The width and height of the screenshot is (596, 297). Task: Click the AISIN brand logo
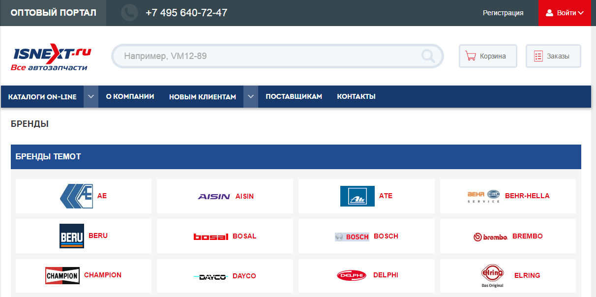214,196
